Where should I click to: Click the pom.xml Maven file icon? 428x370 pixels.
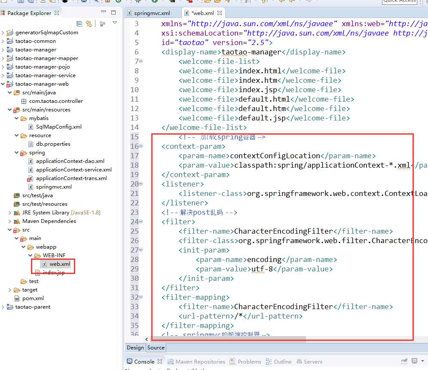pyautogui.click(x=17, y=298)
